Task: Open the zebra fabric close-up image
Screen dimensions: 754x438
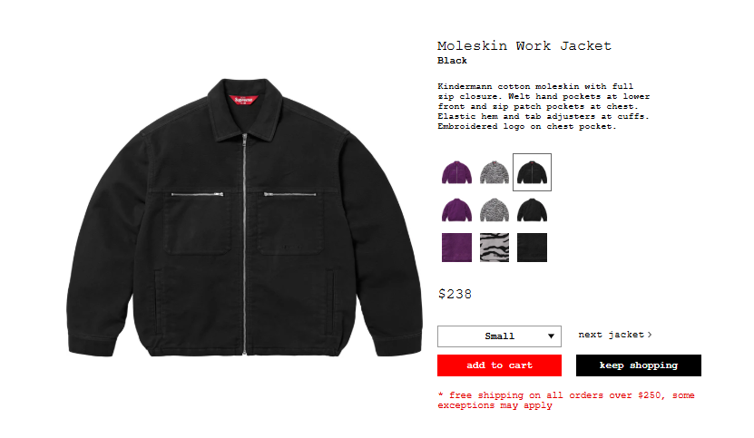Action: 495,248
